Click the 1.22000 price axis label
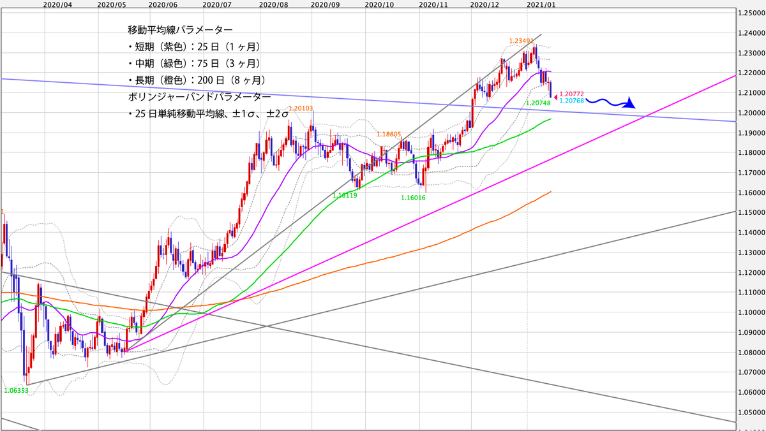The width and height of the screenshot is (766, 431). [751, 73]
